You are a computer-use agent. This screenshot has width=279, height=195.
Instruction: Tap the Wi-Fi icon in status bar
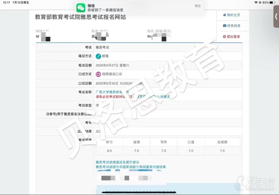tap(256, 2)
